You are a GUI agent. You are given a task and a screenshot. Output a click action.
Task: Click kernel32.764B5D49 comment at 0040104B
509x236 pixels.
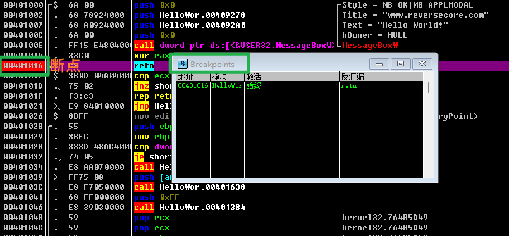(384, 217)
